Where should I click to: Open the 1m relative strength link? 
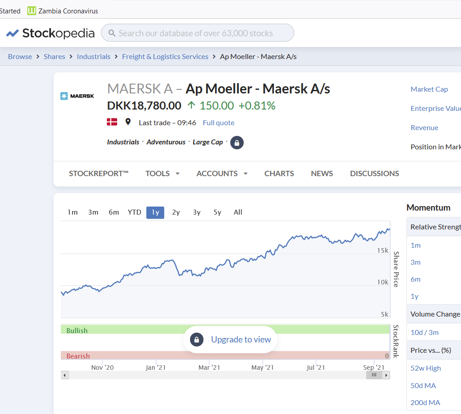(415, 245)
